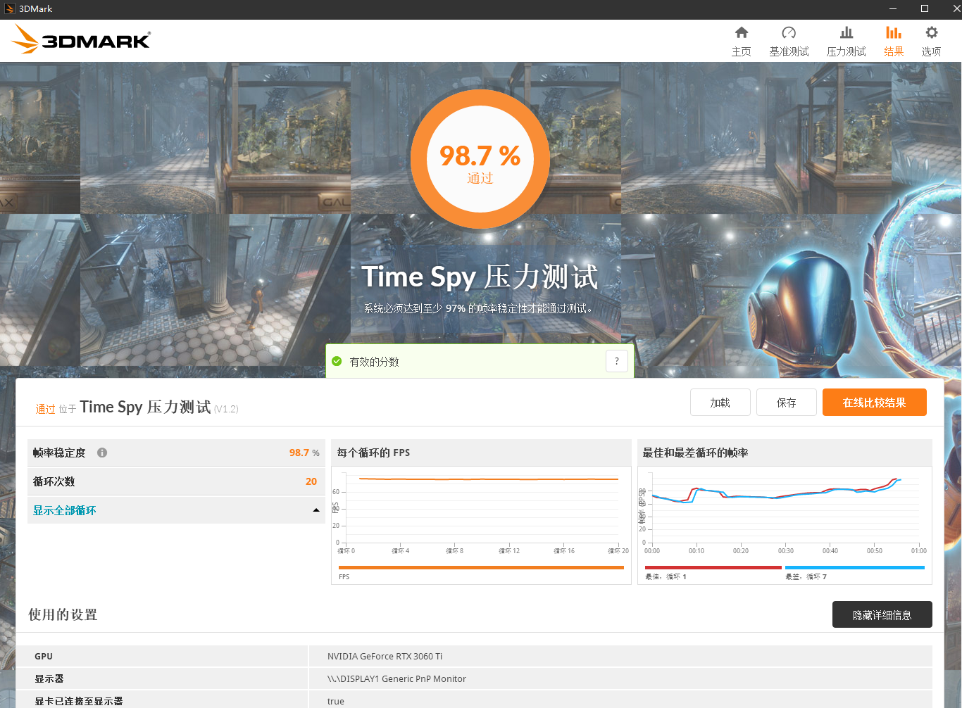Viewport: 962px width, 708px height.
Task: Click the green valid score checkmark
Action: (337, 361)
